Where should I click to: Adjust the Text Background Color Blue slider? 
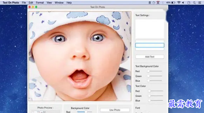pyautogui.click(x=155, y=81)
